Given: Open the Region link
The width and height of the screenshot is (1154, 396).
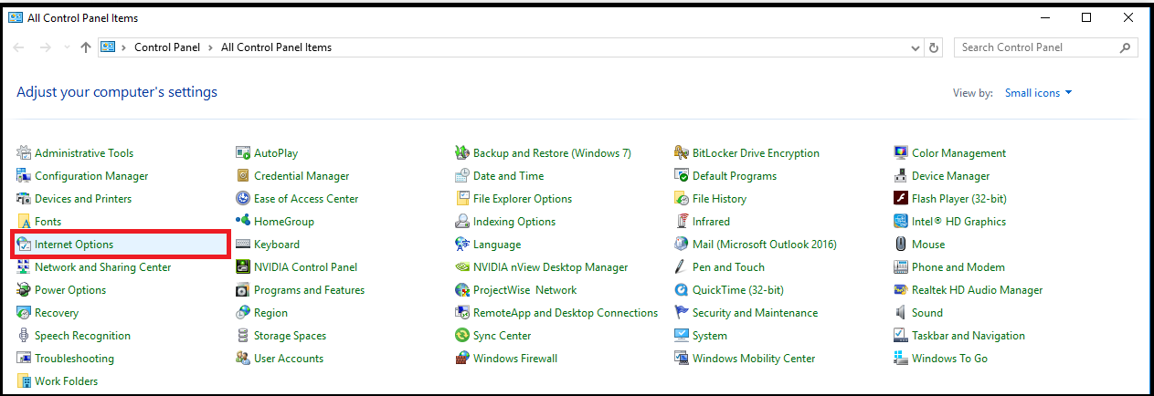Looking at the screenshot, I should pos(270,313).
